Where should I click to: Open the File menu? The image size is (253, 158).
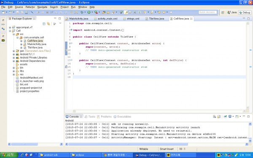coord(3,7)
